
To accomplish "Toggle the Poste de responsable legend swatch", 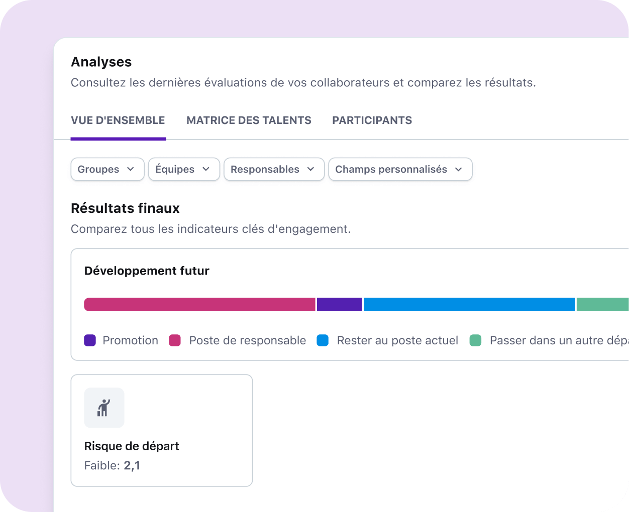I will 175,340.
